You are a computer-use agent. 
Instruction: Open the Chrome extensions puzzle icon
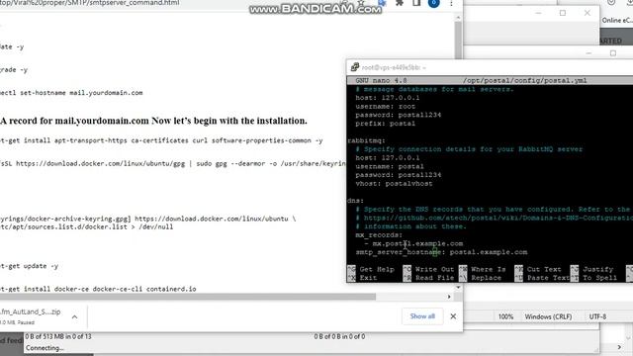pos(400,3)
